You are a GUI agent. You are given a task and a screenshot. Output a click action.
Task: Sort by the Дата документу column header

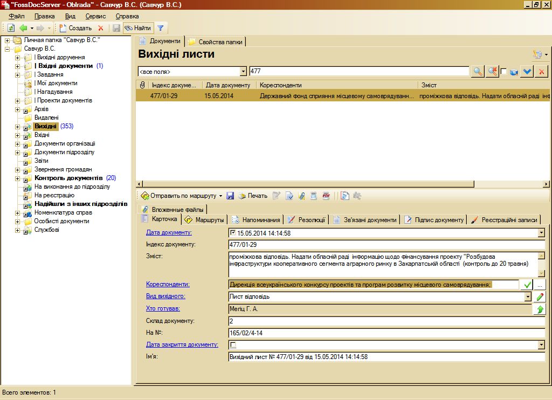pyautogui.click(x=228, y=85)
